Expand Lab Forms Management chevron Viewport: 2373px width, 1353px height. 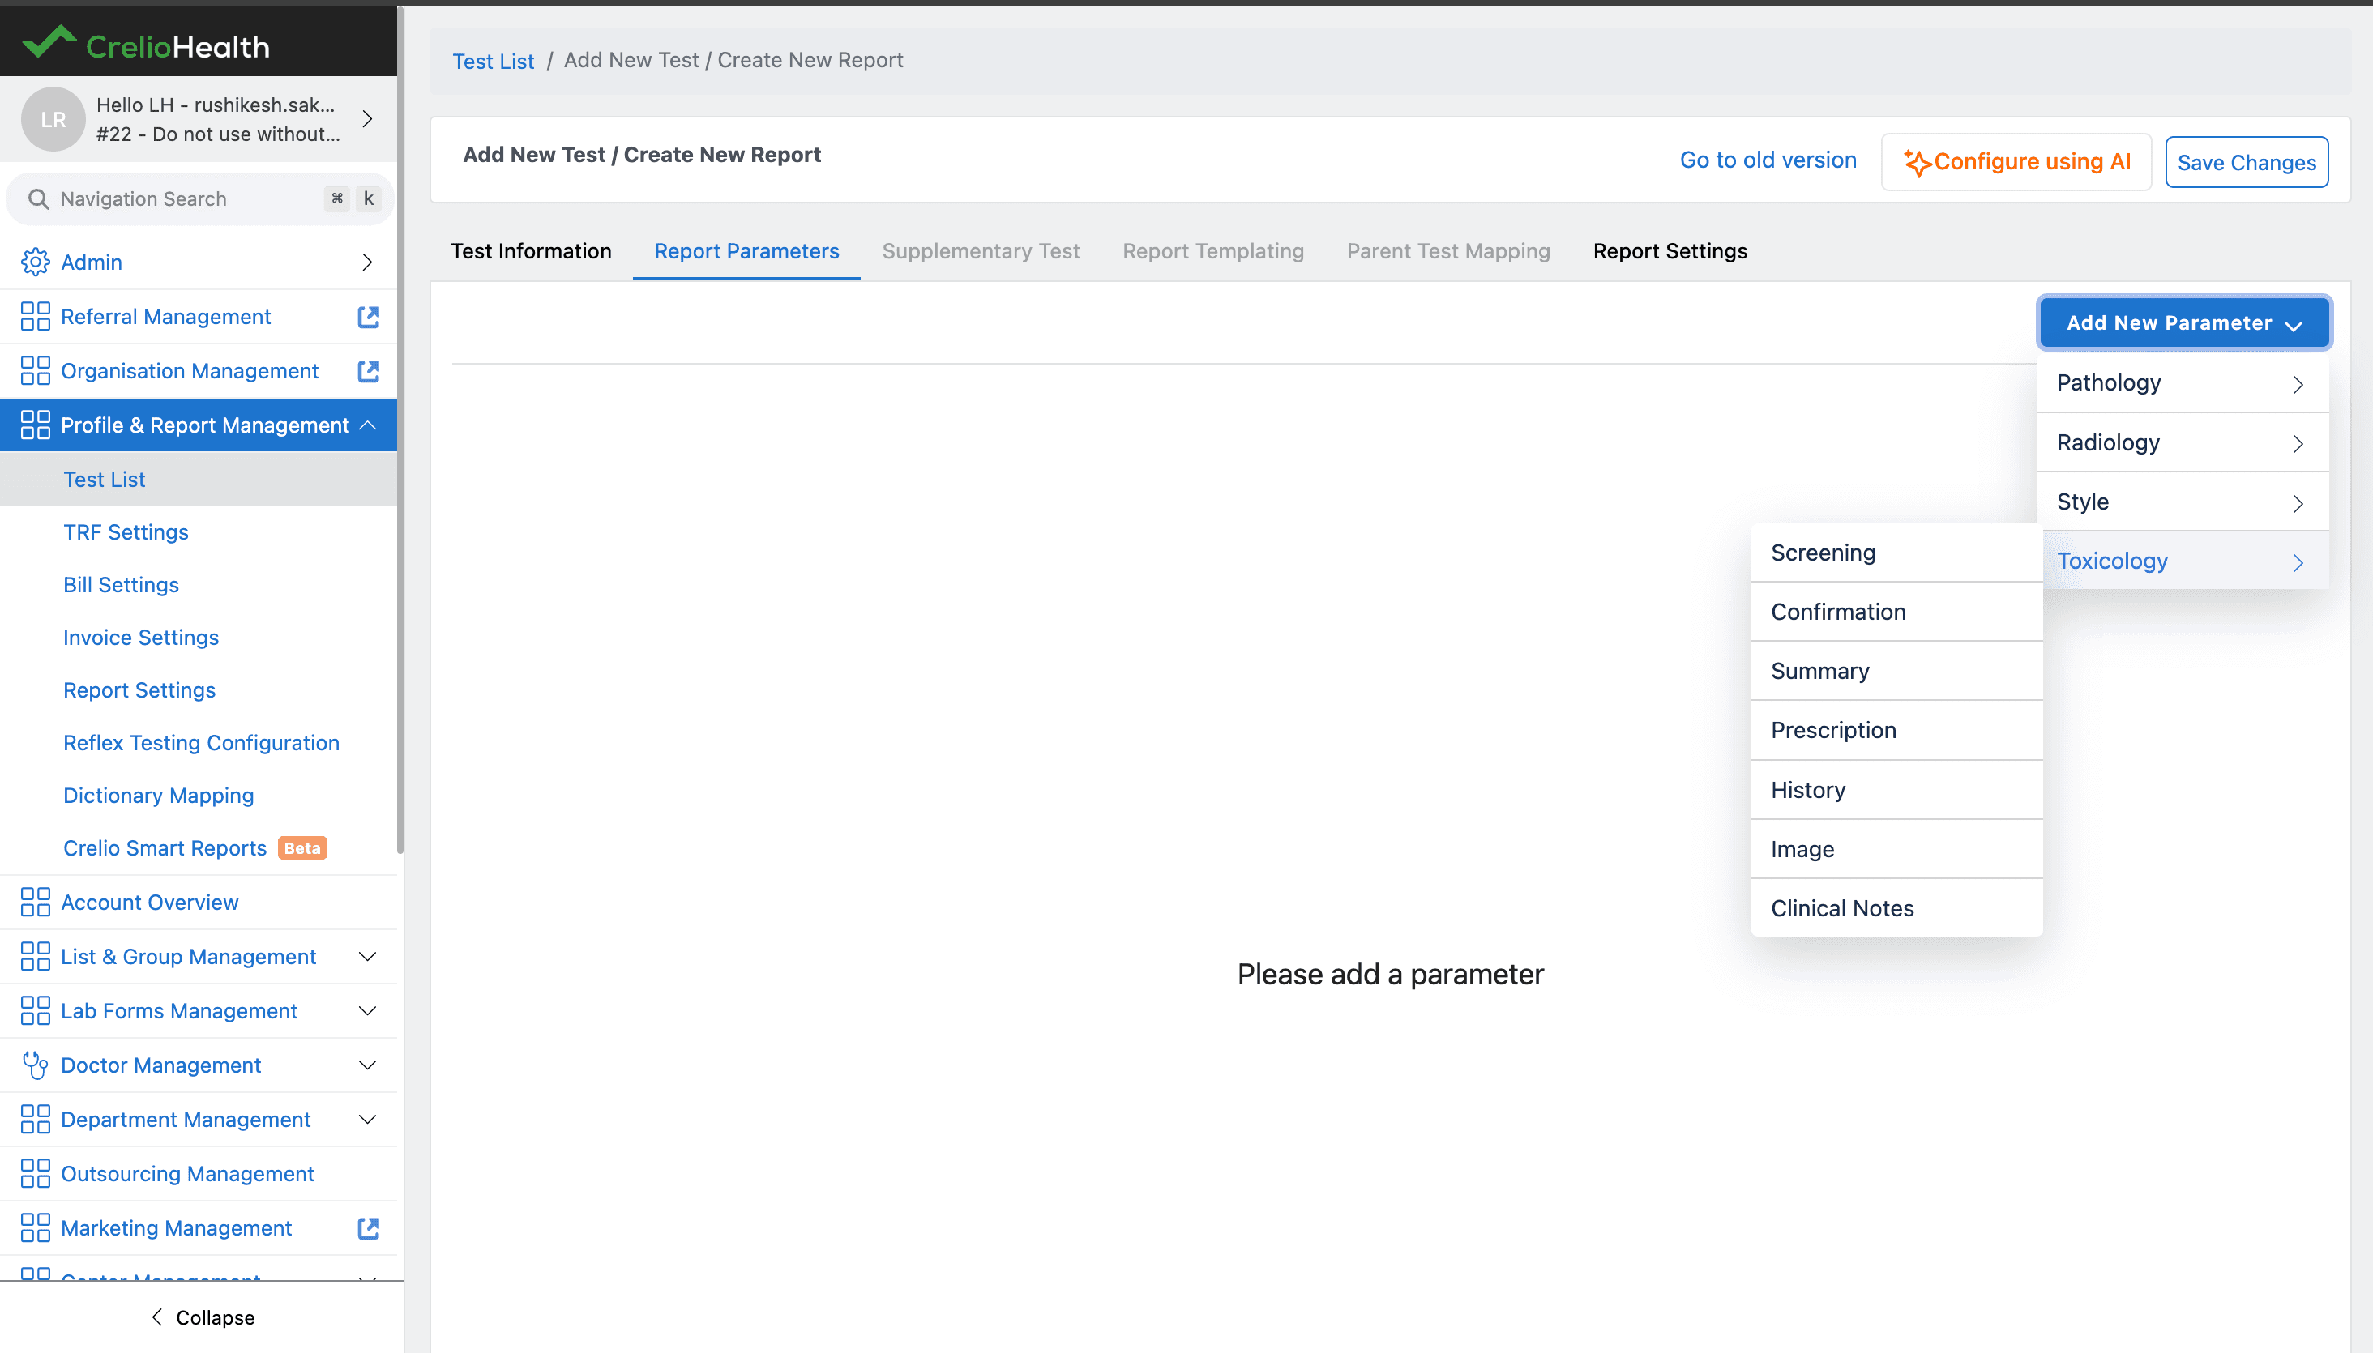click(368, 1011)
